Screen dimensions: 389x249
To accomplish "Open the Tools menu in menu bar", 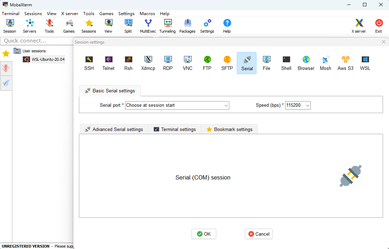I will point(88,14).
